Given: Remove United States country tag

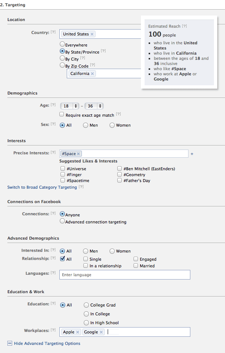Looking at the screenshot, I should 92,34.
